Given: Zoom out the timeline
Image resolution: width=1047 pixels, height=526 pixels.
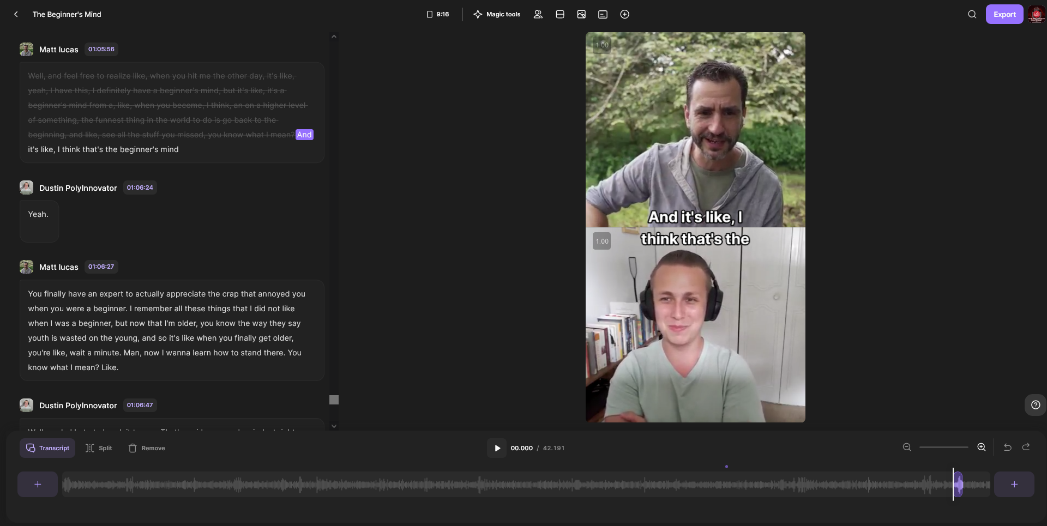Looking at the screenshot, I should pos(907,448).
